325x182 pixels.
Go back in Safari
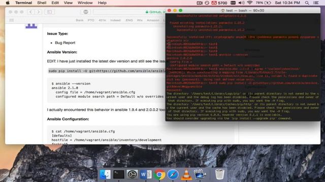[x=30, y=12]
